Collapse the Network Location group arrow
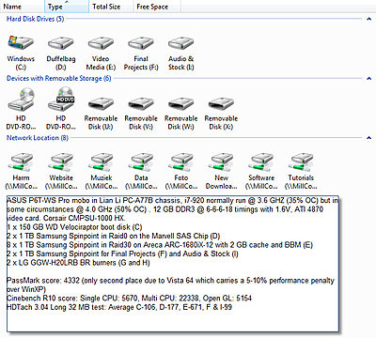The height and width of the screenshot is (338, 376). (x=368, y=138)
